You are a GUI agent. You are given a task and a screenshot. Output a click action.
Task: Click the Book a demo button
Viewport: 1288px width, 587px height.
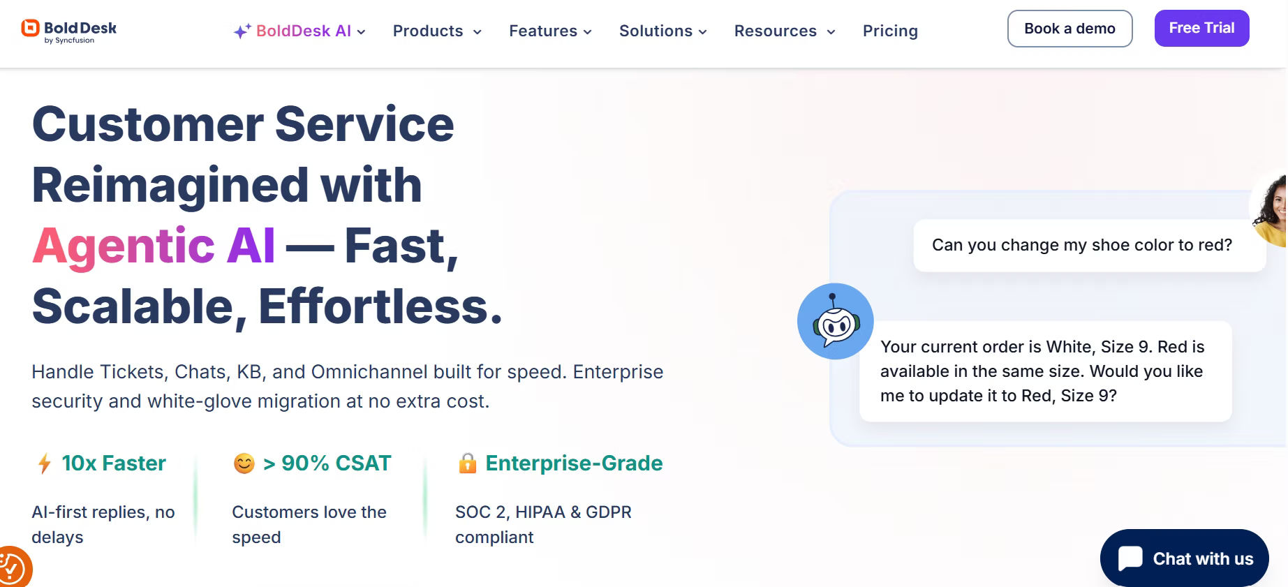tap(1069, 29)
